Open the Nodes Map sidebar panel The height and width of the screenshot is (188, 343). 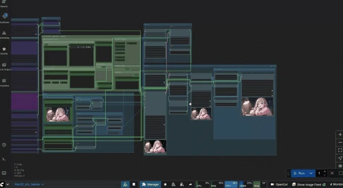coord(4,35)
